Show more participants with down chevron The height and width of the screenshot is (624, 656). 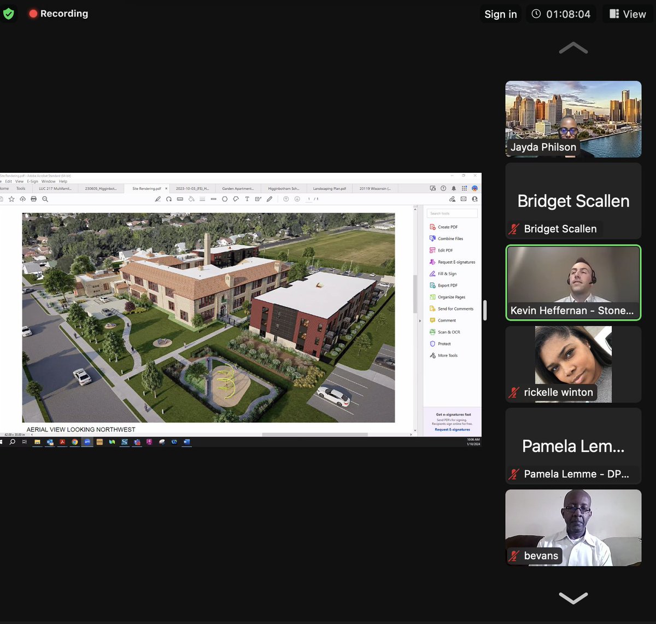(573, 597)
